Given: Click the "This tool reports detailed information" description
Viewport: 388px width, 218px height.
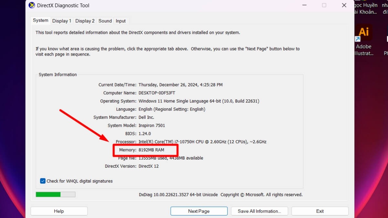Looking at the screenshot, I should pos(138,33).
